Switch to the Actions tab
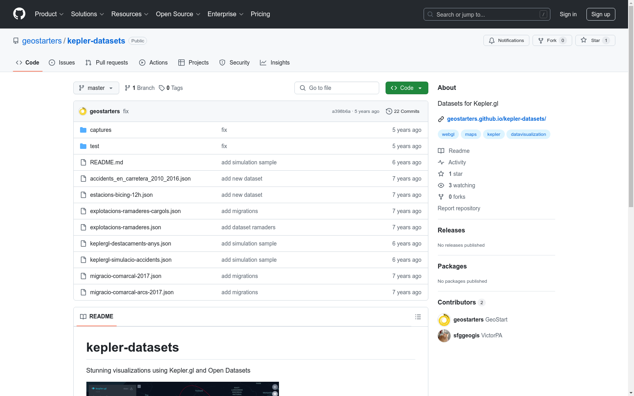This screenshot has width=634, height=396. coord(153,63)
